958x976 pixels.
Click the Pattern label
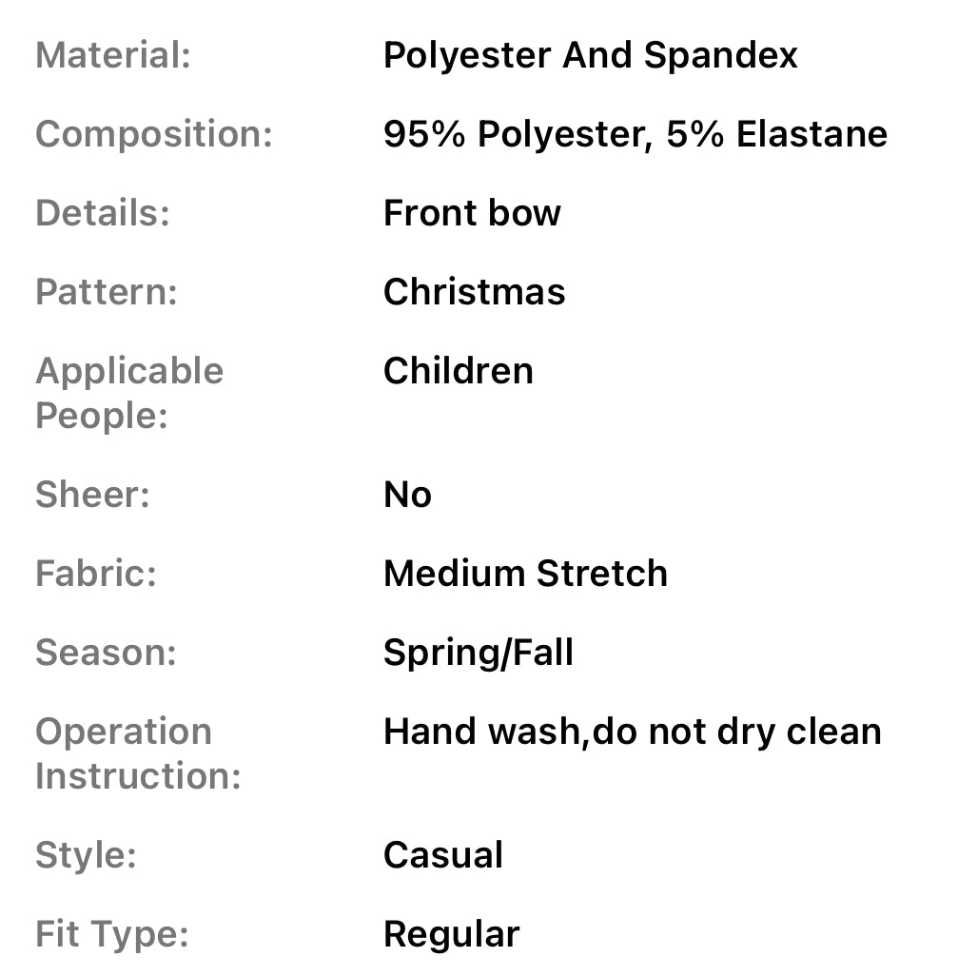[x=107, y=292]
